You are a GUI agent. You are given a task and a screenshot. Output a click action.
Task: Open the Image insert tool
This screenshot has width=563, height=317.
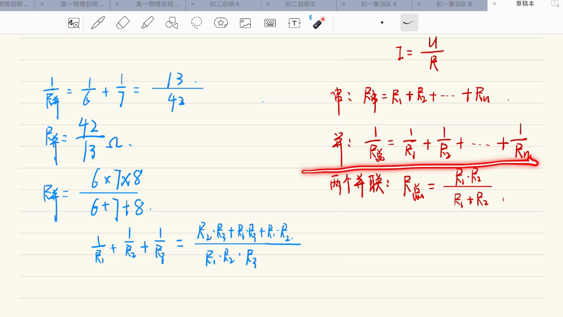246,23
